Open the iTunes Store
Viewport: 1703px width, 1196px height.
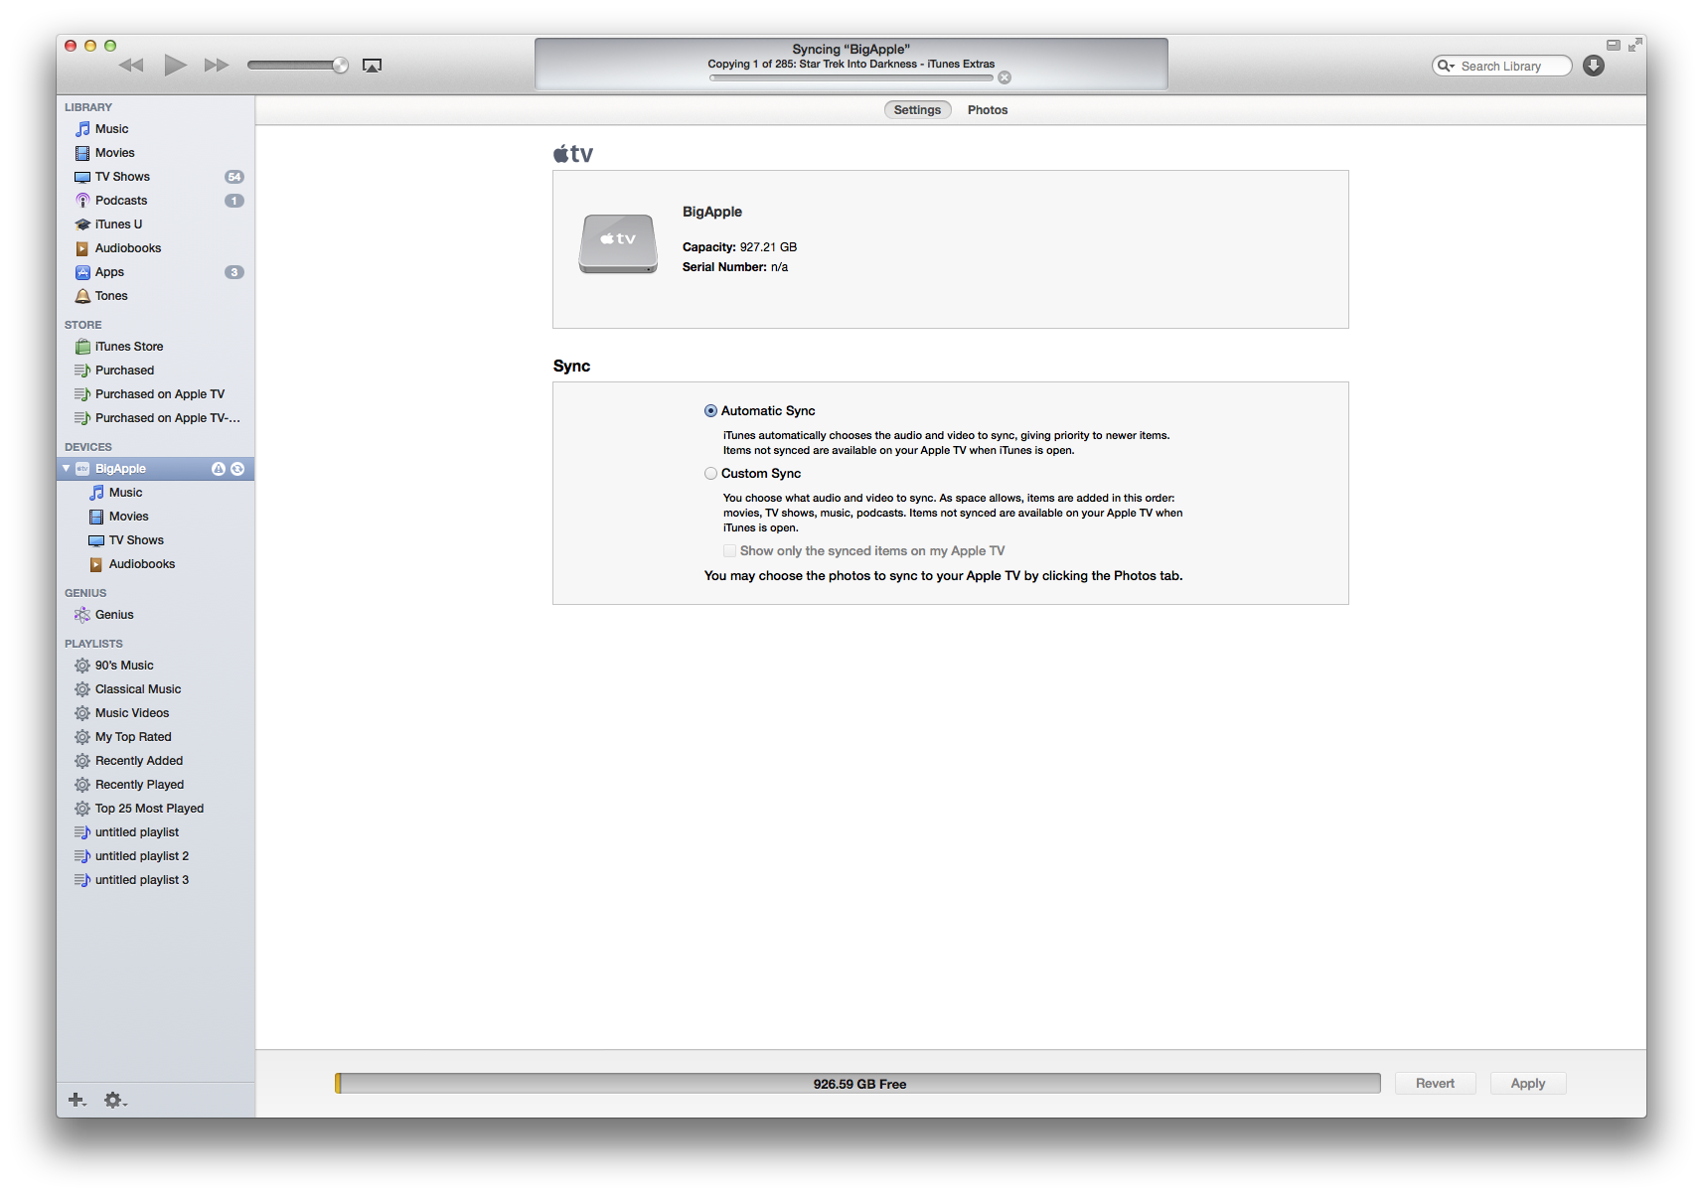click(x=155, y=347)
